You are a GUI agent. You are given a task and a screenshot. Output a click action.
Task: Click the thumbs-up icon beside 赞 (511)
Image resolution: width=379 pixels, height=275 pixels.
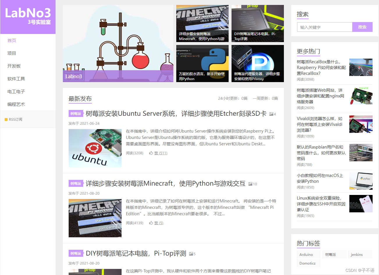[151, 153]
